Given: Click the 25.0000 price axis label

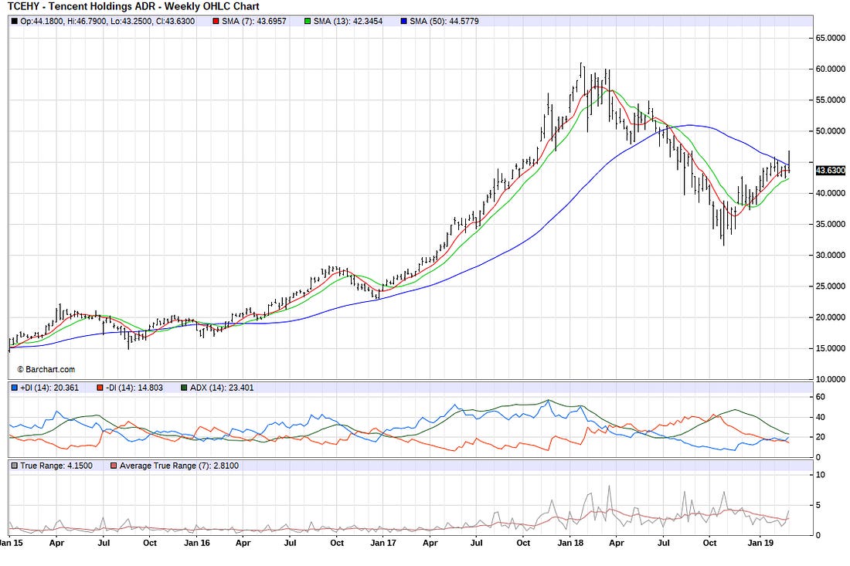Looking at the screenshot, I should [831, 286].
